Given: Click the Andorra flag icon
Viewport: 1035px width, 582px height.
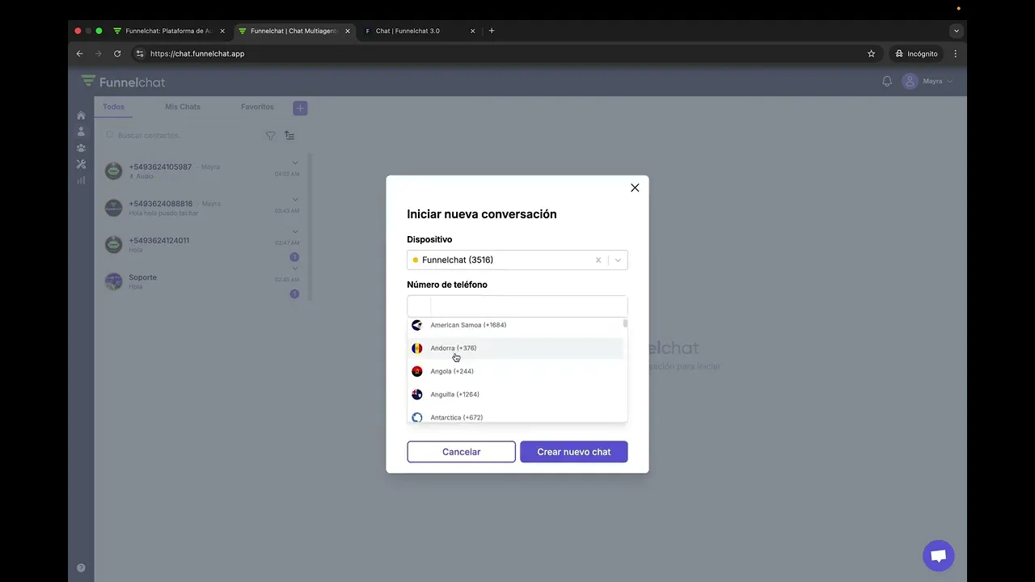Looking at the screenshot, I should pyautogui.click(x=417, y=348).
